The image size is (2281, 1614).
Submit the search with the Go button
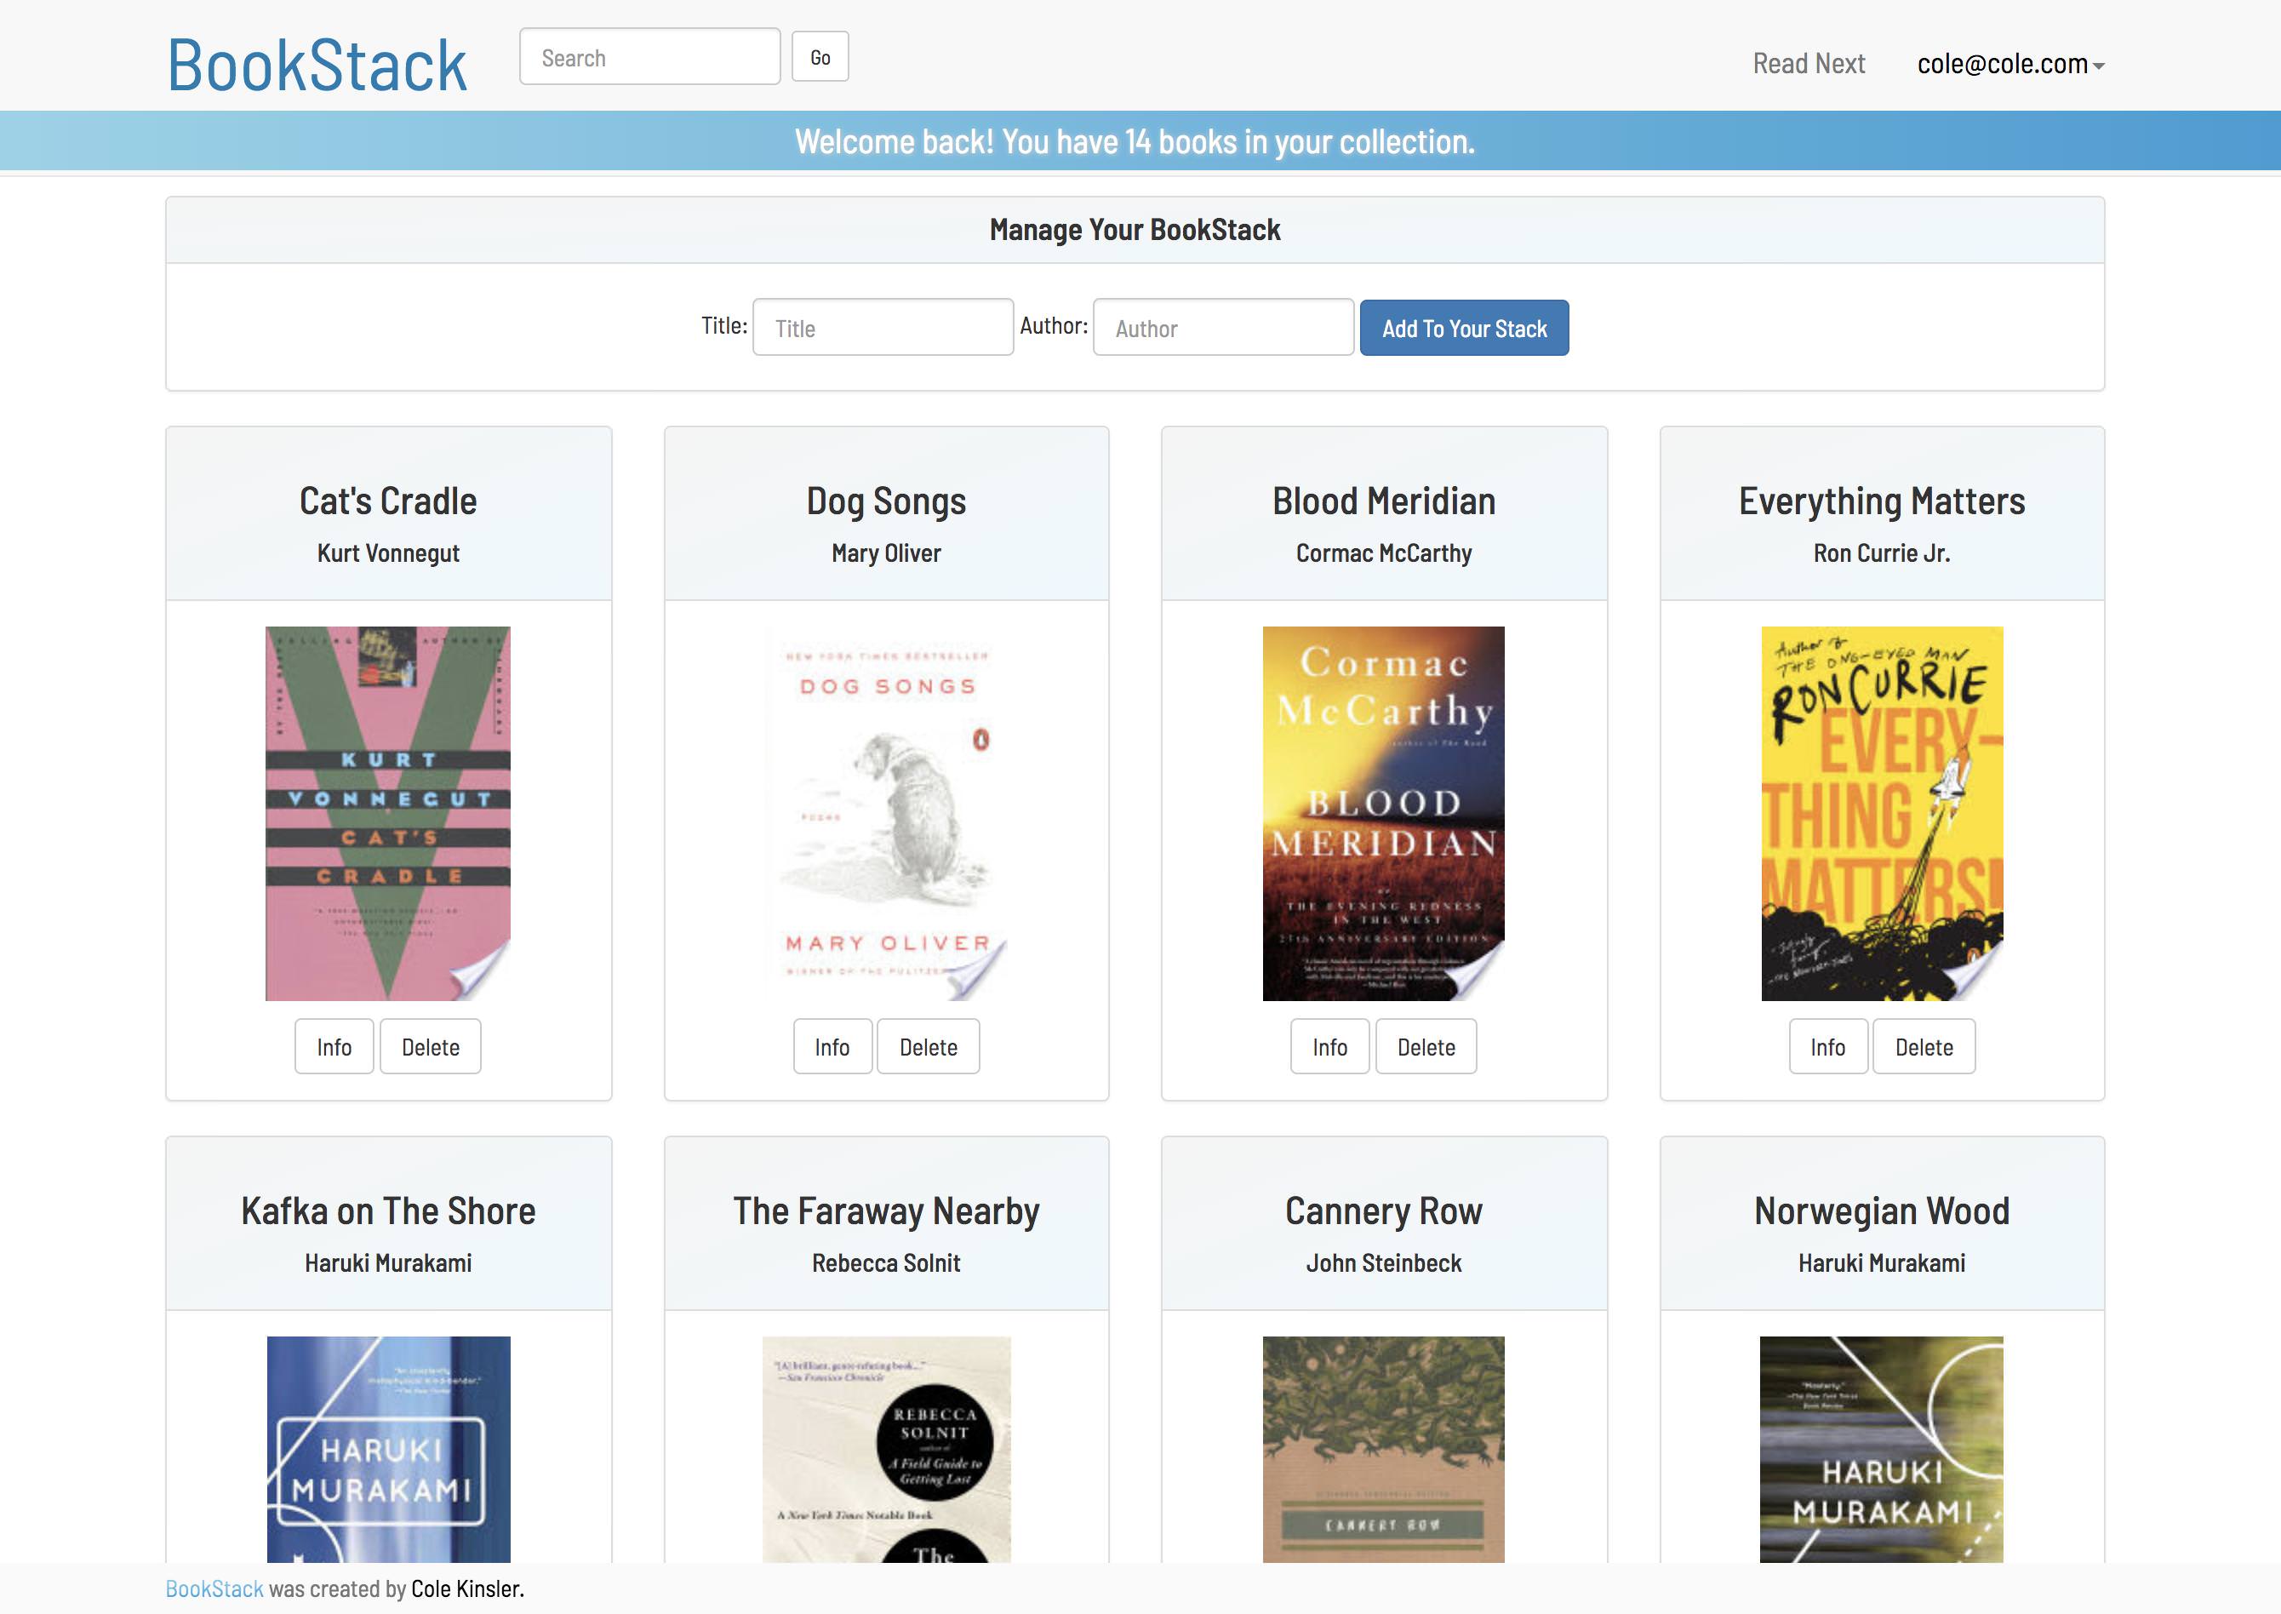pos(820,57)
